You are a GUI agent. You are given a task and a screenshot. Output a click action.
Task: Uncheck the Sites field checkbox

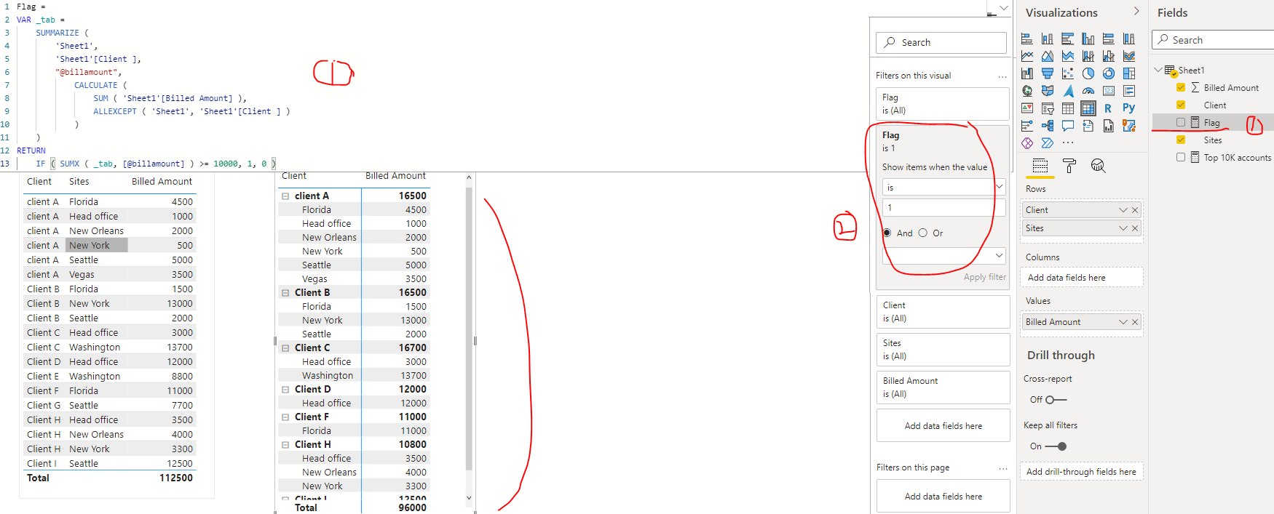click(1181, 140)
